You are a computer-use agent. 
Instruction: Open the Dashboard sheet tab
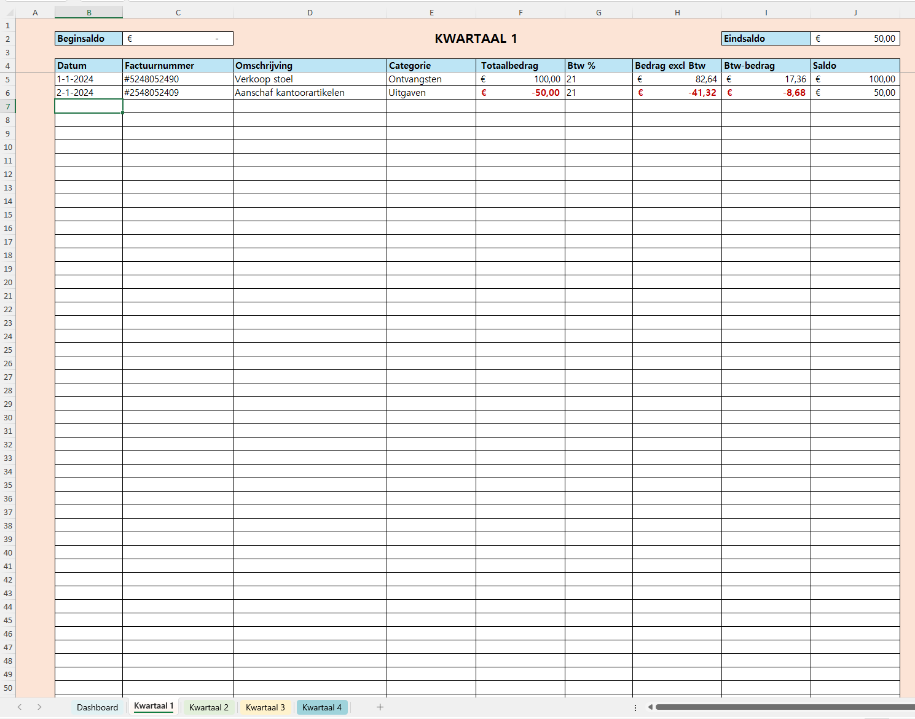tap(97, 707)
